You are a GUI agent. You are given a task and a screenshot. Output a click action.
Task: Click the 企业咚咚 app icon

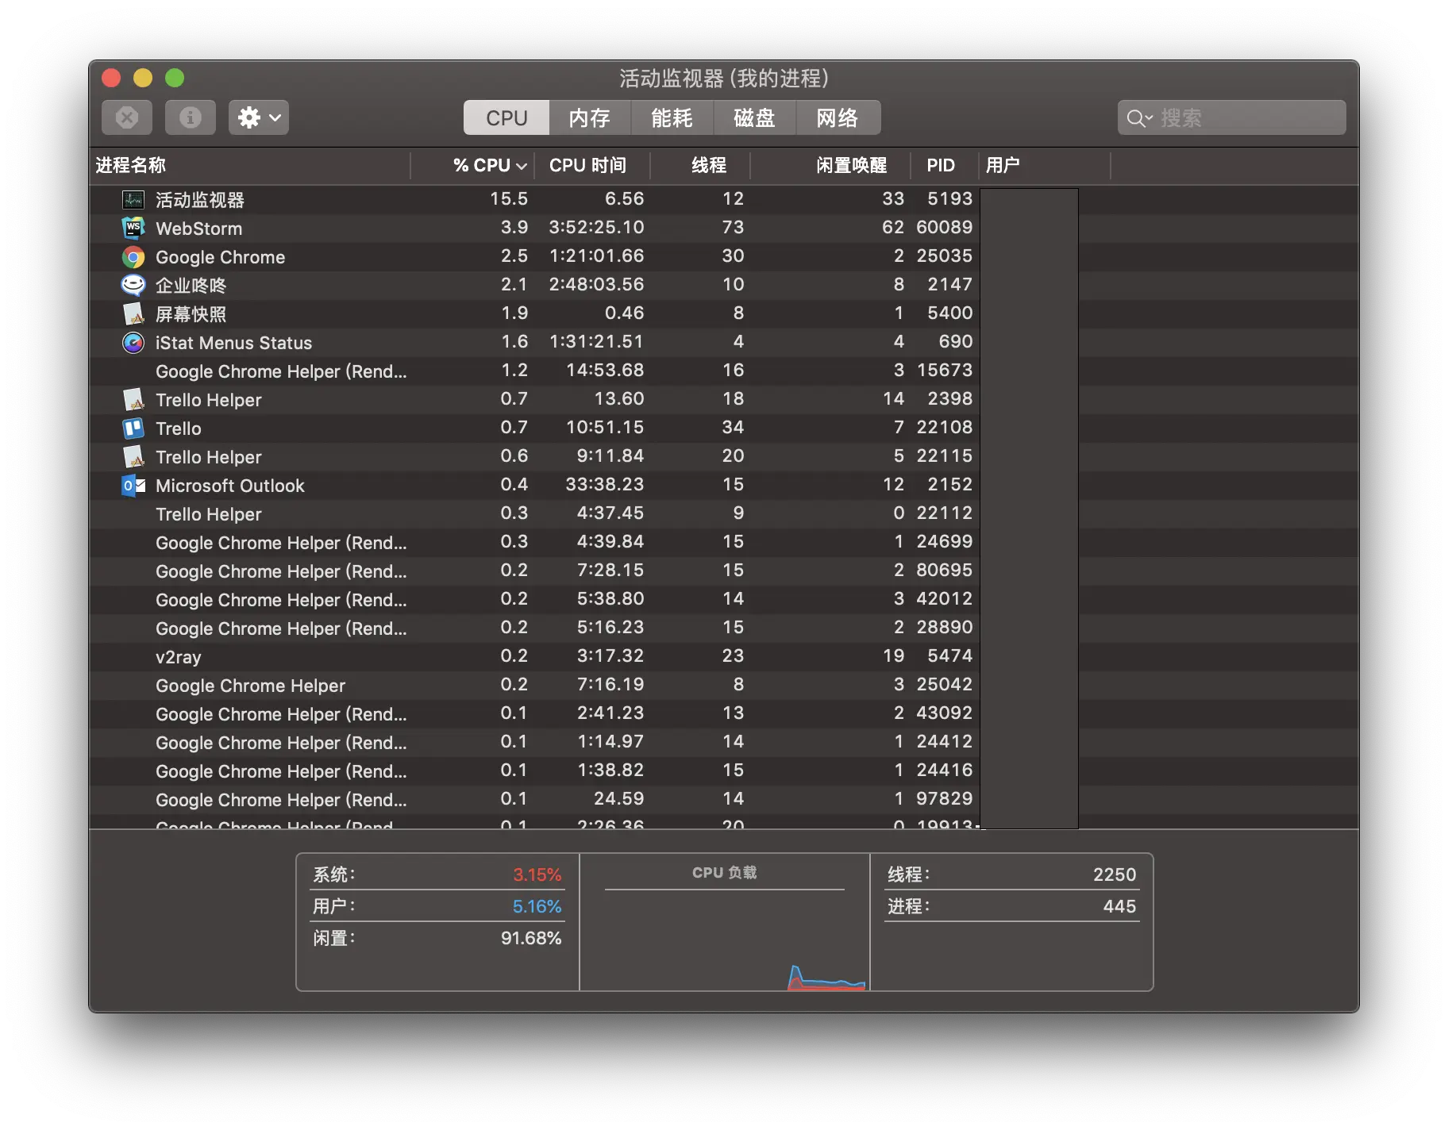tap(133, 285)
